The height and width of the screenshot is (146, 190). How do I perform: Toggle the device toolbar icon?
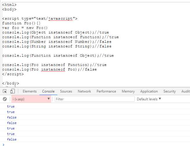coord(13,91)
